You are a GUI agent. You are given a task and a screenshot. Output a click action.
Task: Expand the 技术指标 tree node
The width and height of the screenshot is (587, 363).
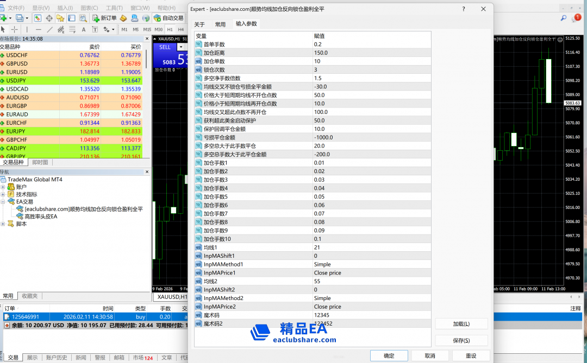click(x=3, y=194)
